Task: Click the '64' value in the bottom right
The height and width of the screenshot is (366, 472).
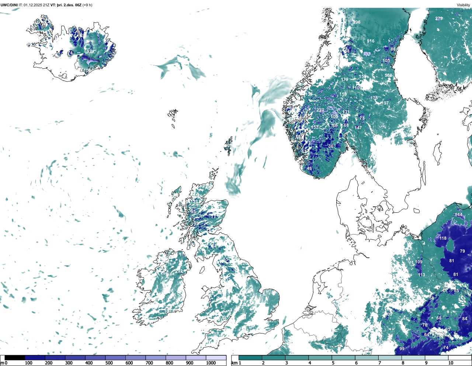Action: coord(427,335)
